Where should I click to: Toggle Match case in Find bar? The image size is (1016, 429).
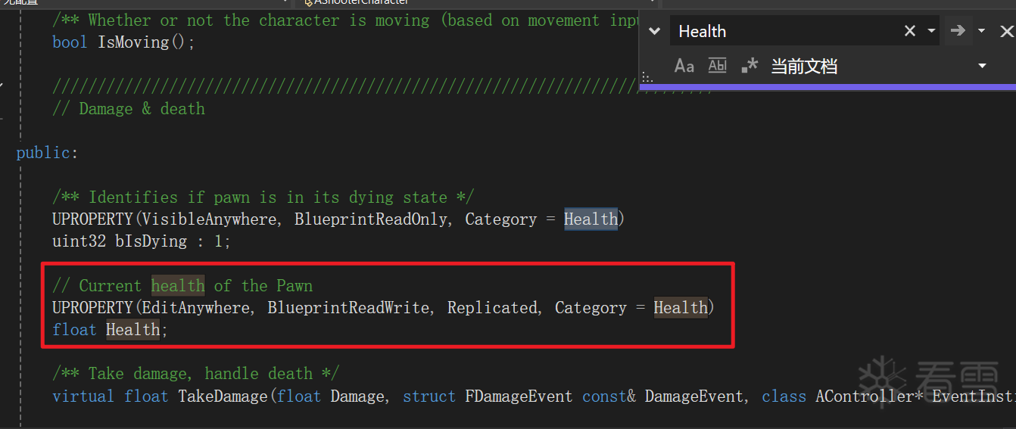tap(684, 67)
